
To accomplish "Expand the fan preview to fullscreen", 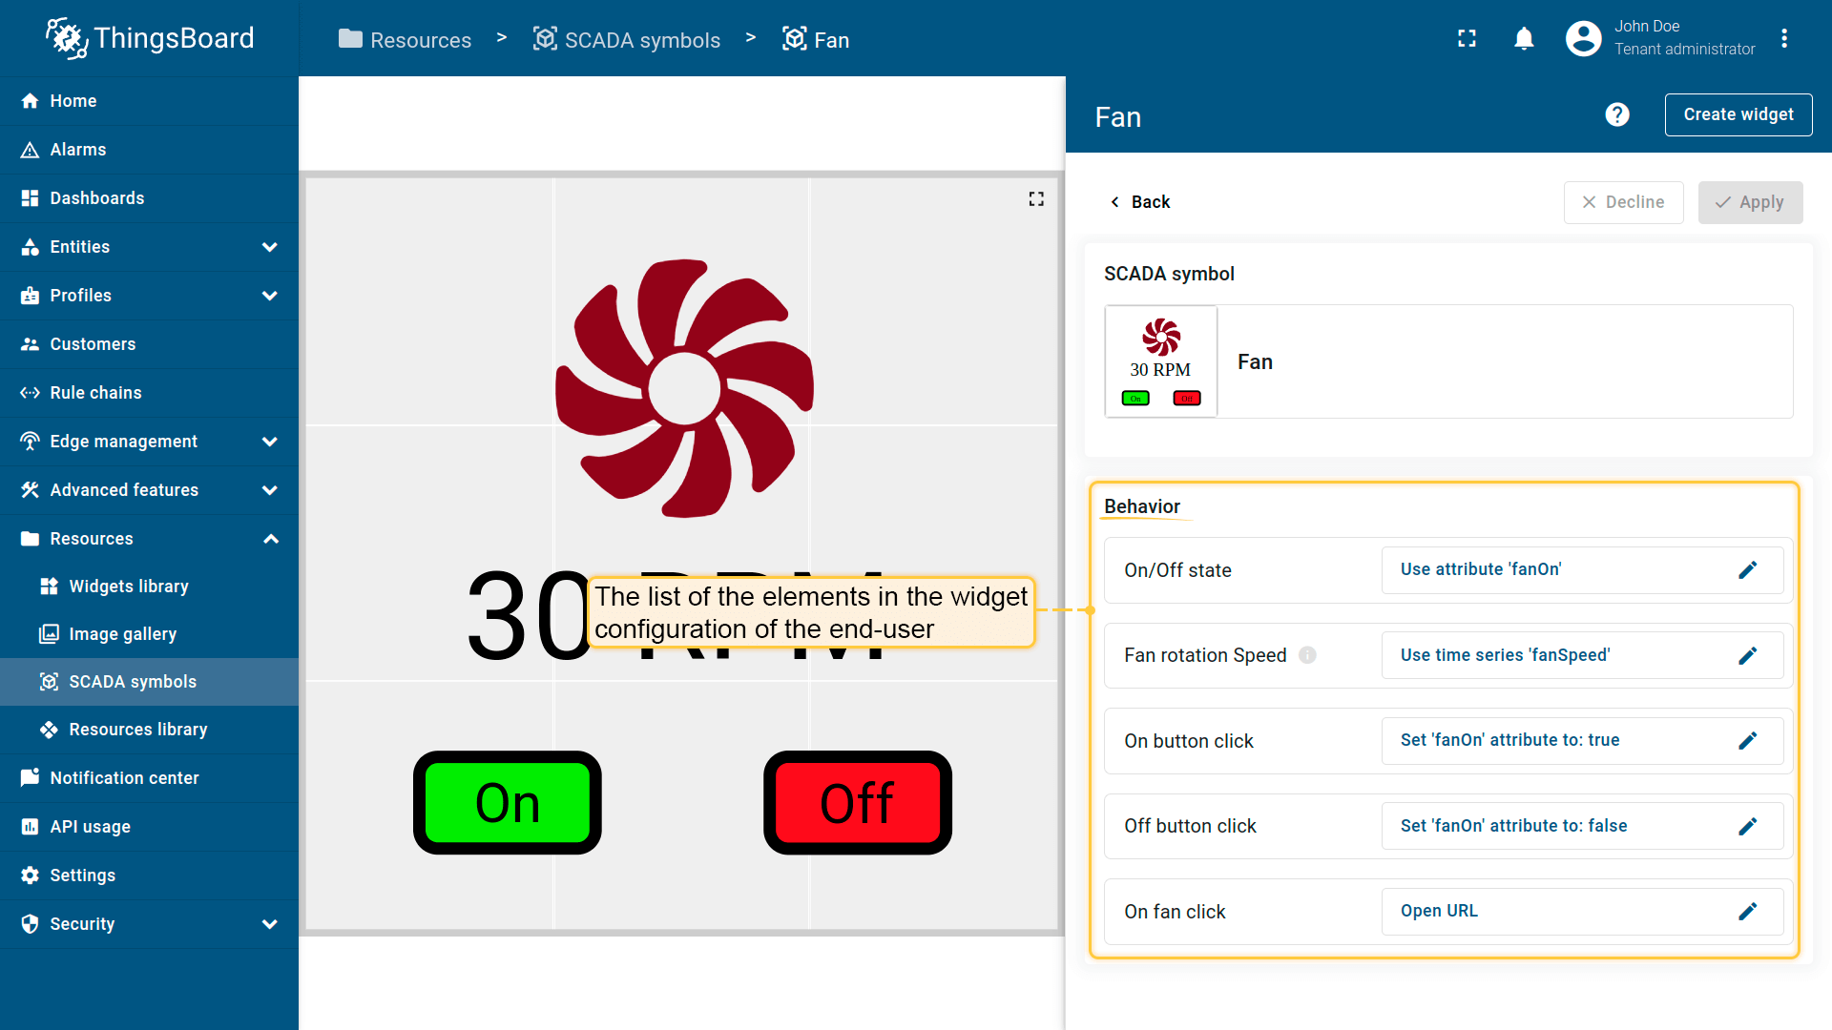I will [x=1036, y=198].
